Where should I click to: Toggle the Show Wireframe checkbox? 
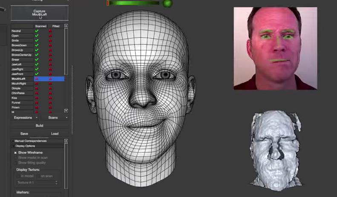click(x=15, y=153)
